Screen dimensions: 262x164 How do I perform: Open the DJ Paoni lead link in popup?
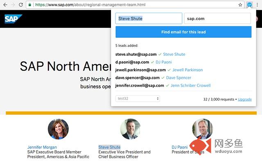(164, 62)
